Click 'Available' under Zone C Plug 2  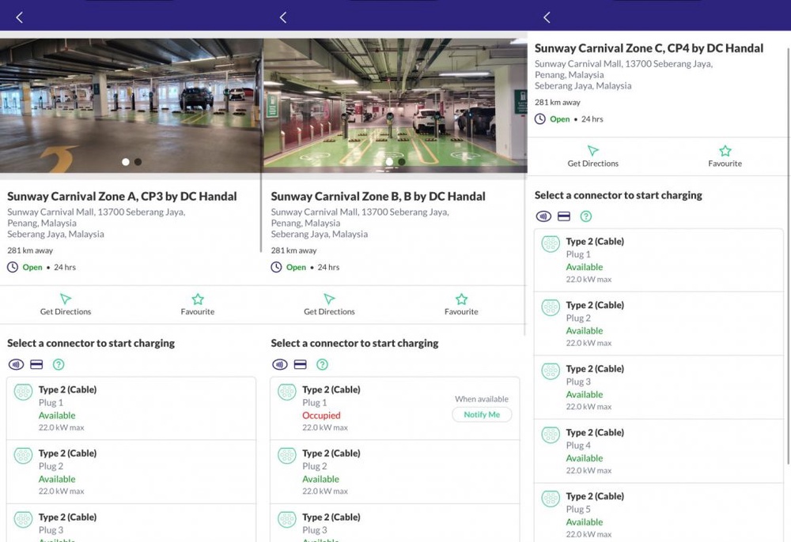[x=585, y=331]
